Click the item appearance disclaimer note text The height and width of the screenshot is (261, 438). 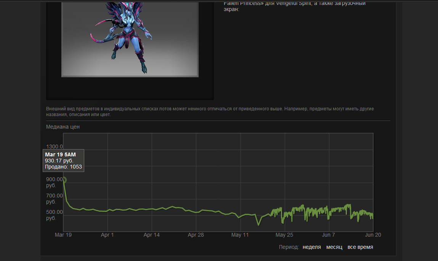(210, 111)
